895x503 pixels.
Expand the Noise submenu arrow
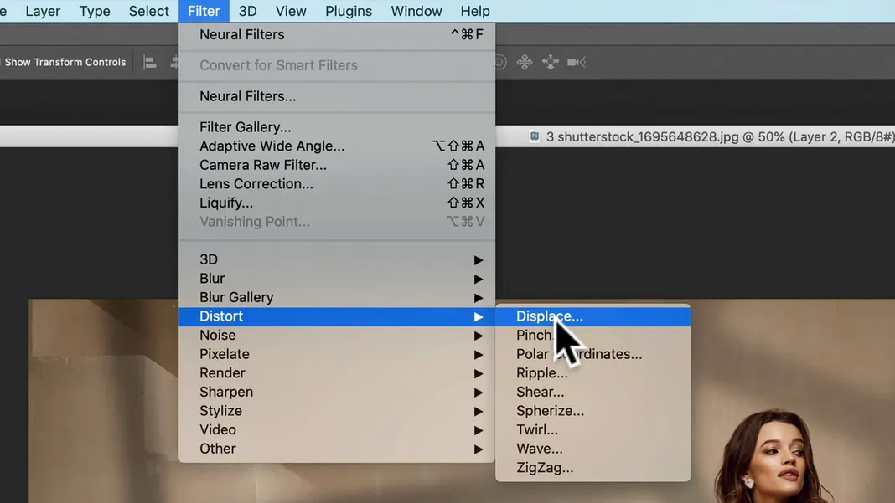tap(479, 336)
